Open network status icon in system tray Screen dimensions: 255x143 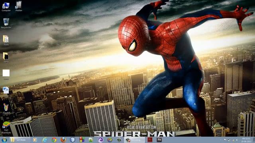pos(229,140)
